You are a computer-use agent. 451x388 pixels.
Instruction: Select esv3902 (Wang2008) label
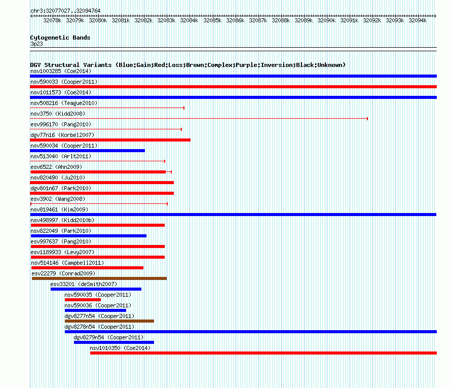coord(58,199)
